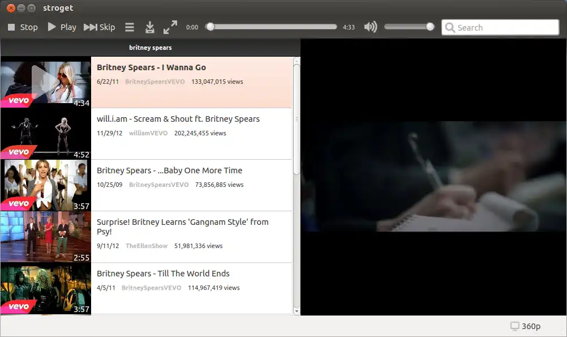Open thumbnail of Scream & Shout video

pos(46,134)
